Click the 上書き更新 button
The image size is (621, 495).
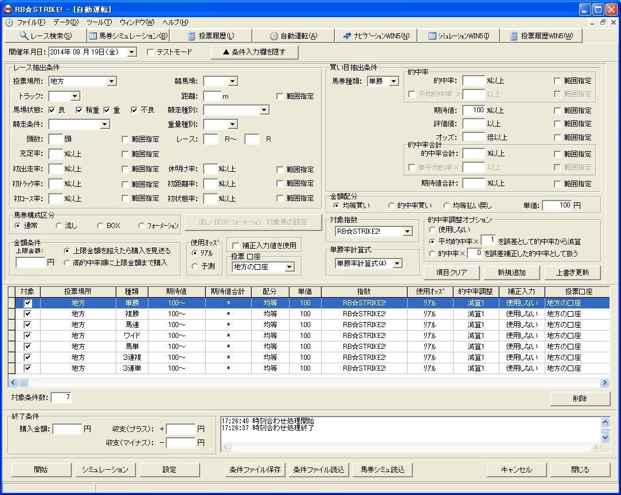(572, 272)
